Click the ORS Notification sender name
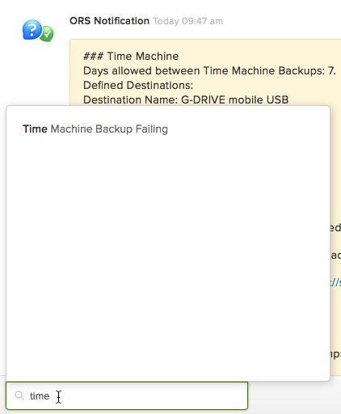 coord(109,21)
